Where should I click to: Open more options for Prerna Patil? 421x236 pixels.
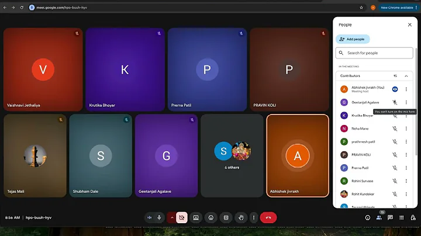406,168
